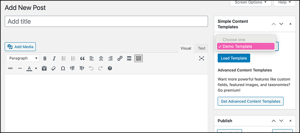300x133 pixels.
Task: Toggle the toolbar kitchen sink
Action: [139, 59]
